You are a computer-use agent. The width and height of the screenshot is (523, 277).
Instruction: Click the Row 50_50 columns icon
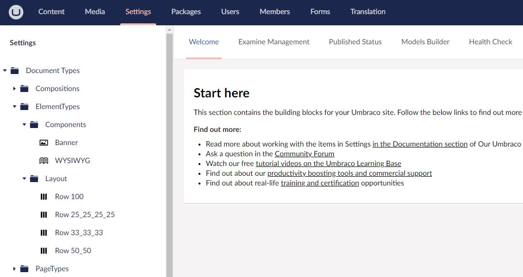[44, 251]
